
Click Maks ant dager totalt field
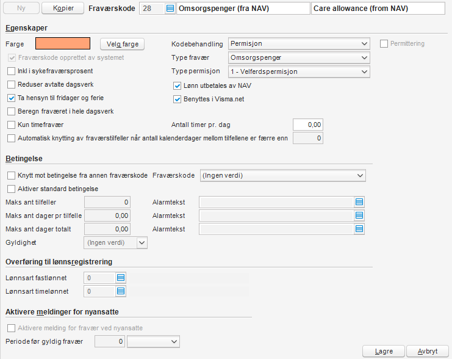107,229
